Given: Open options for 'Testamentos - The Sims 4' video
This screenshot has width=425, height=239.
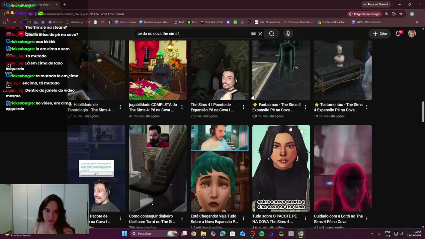Looking at the screenshot, I should 367,107.
